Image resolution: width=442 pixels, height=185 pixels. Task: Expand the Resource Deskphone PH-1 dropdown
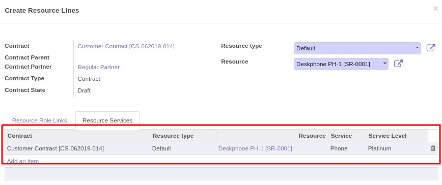click(x=341, y=64)
